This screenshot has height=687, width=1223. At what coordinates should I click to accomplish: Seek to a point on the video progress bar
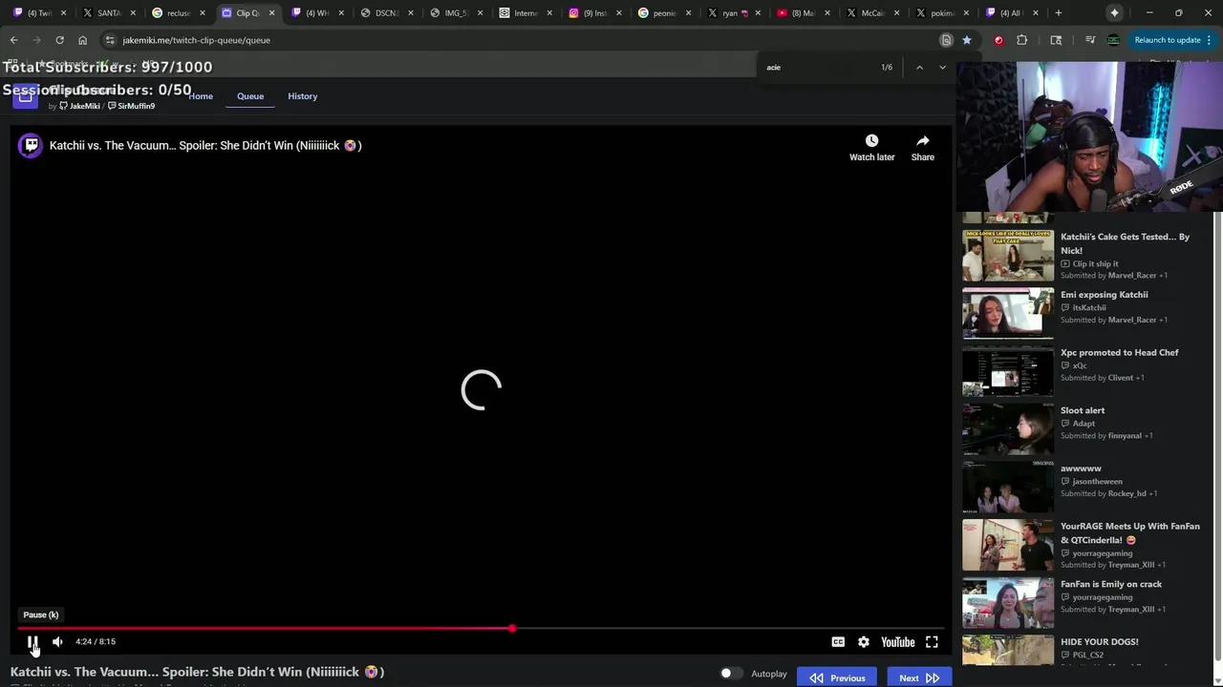point(482,629)
